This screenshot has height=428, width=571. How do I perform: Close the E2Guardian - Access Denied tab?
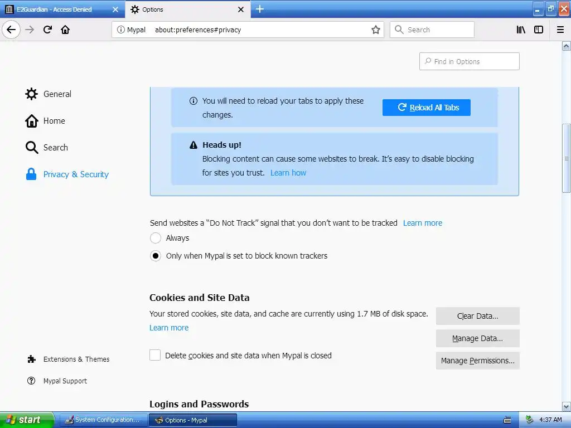tap(115, 9)
